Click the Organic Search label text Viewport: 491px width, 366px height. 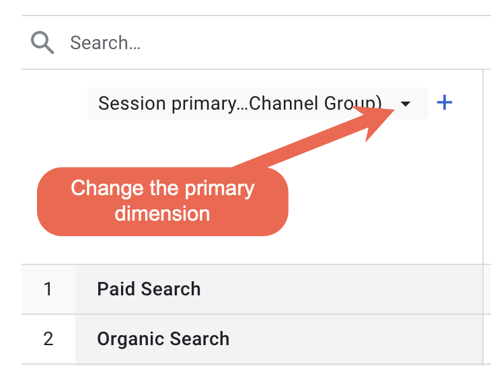163,339
